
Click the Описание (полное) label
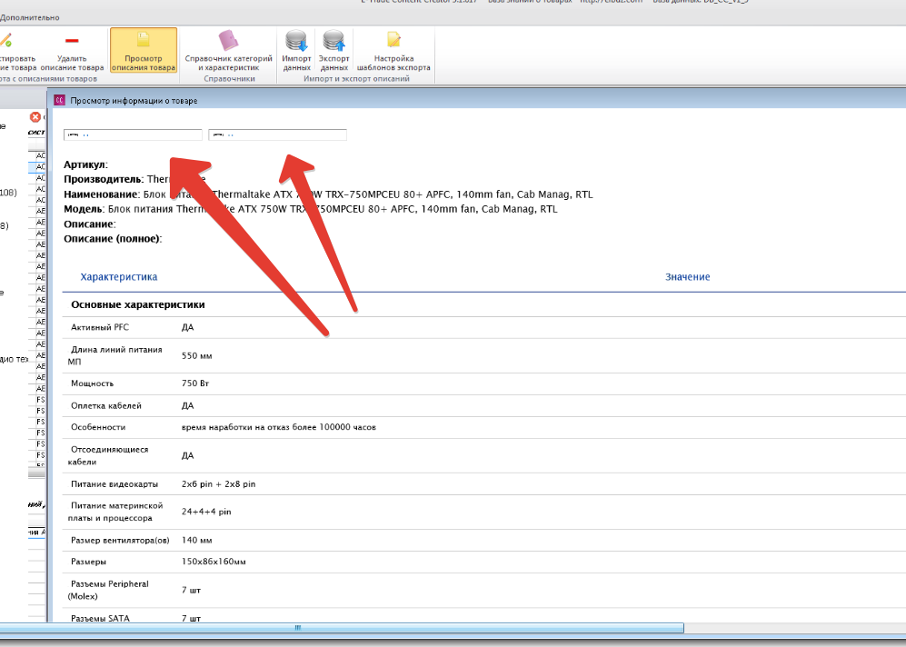click(x=113, y=239)
